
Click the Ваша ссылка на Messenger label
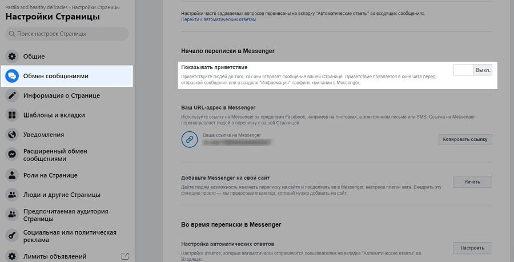(x=232, y=135)
